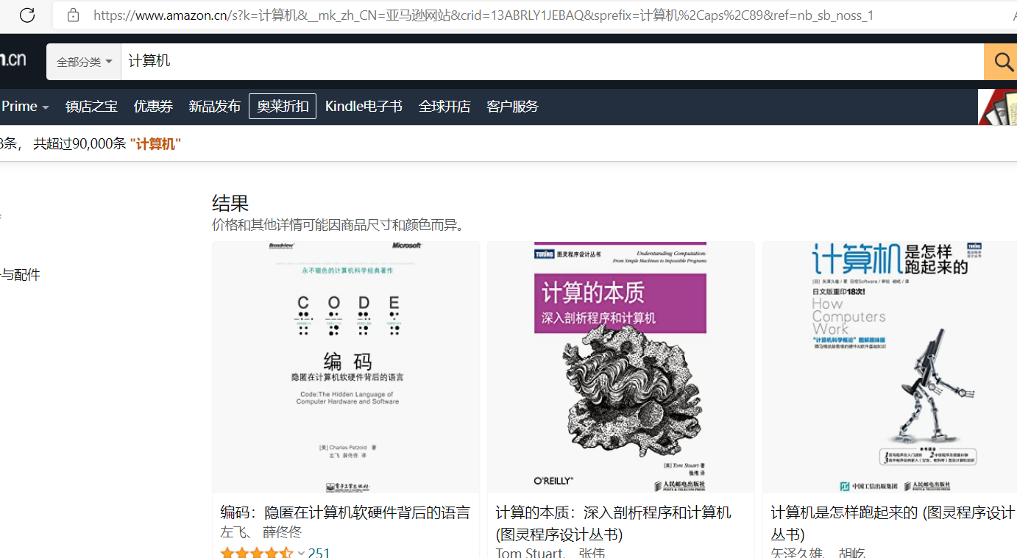
Task: Click the orange search magnifier button
Action: [1002, 62]
